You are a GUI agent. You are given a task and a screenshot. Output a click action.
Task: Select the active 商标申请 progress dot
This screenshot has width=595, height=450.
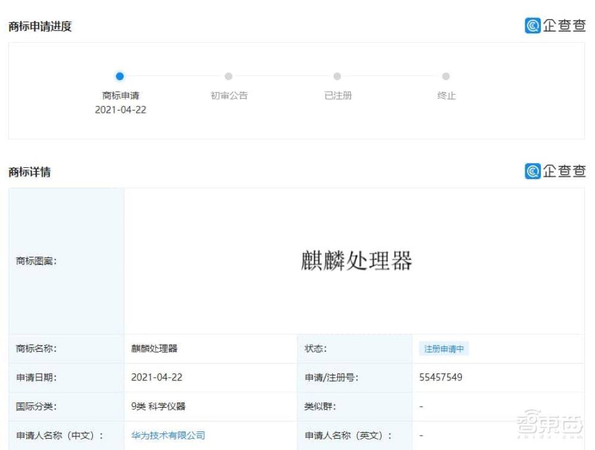click(x=120, y=76)
